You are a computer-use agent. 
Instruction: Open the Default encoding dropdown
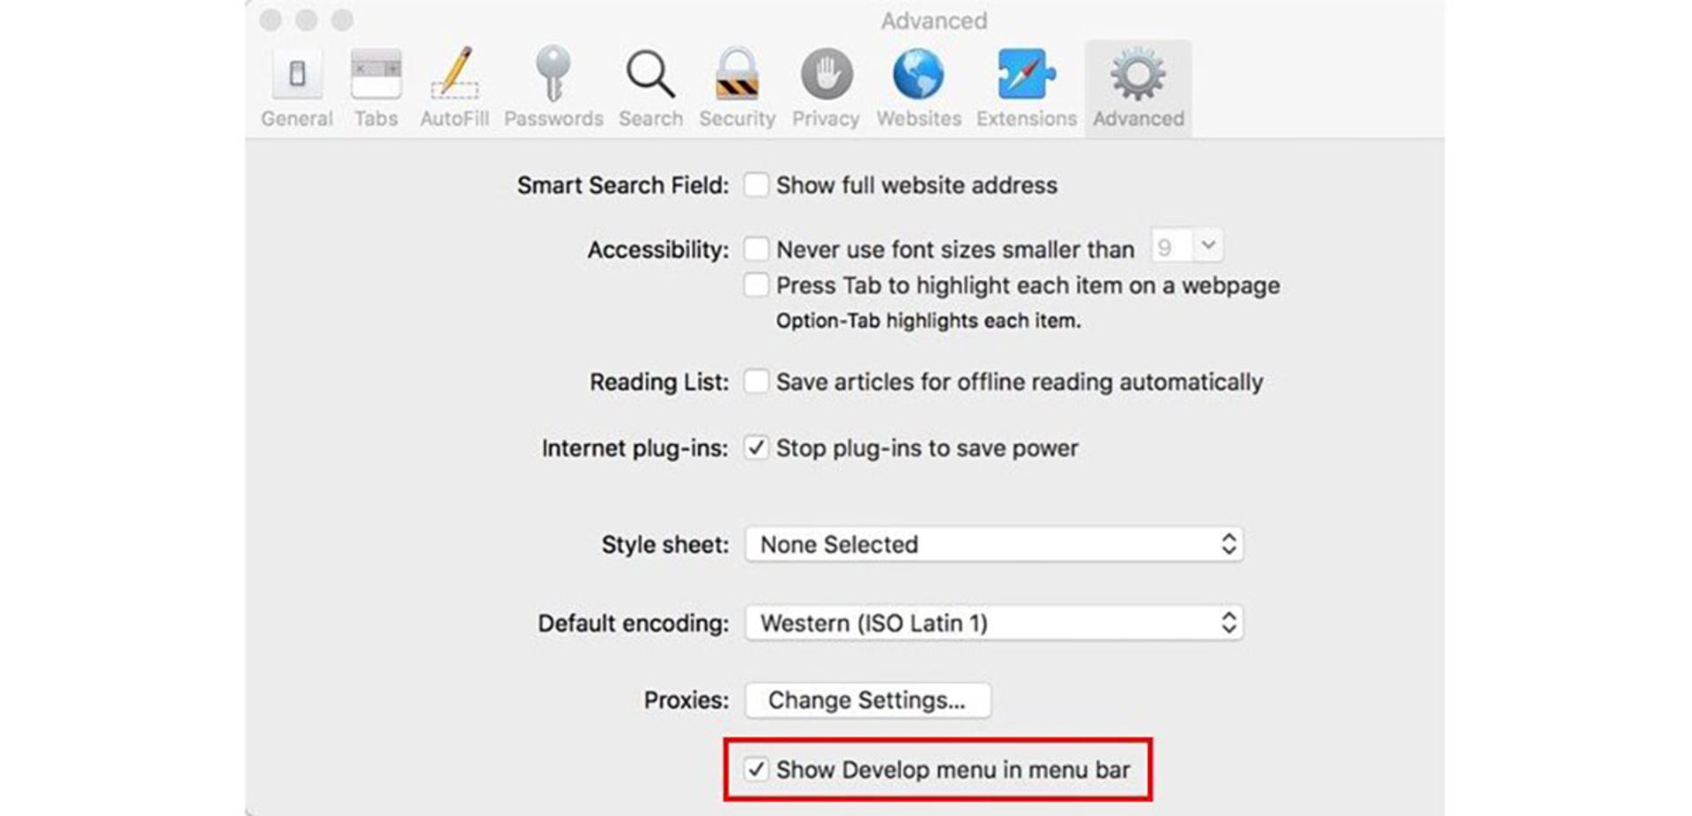994,622
